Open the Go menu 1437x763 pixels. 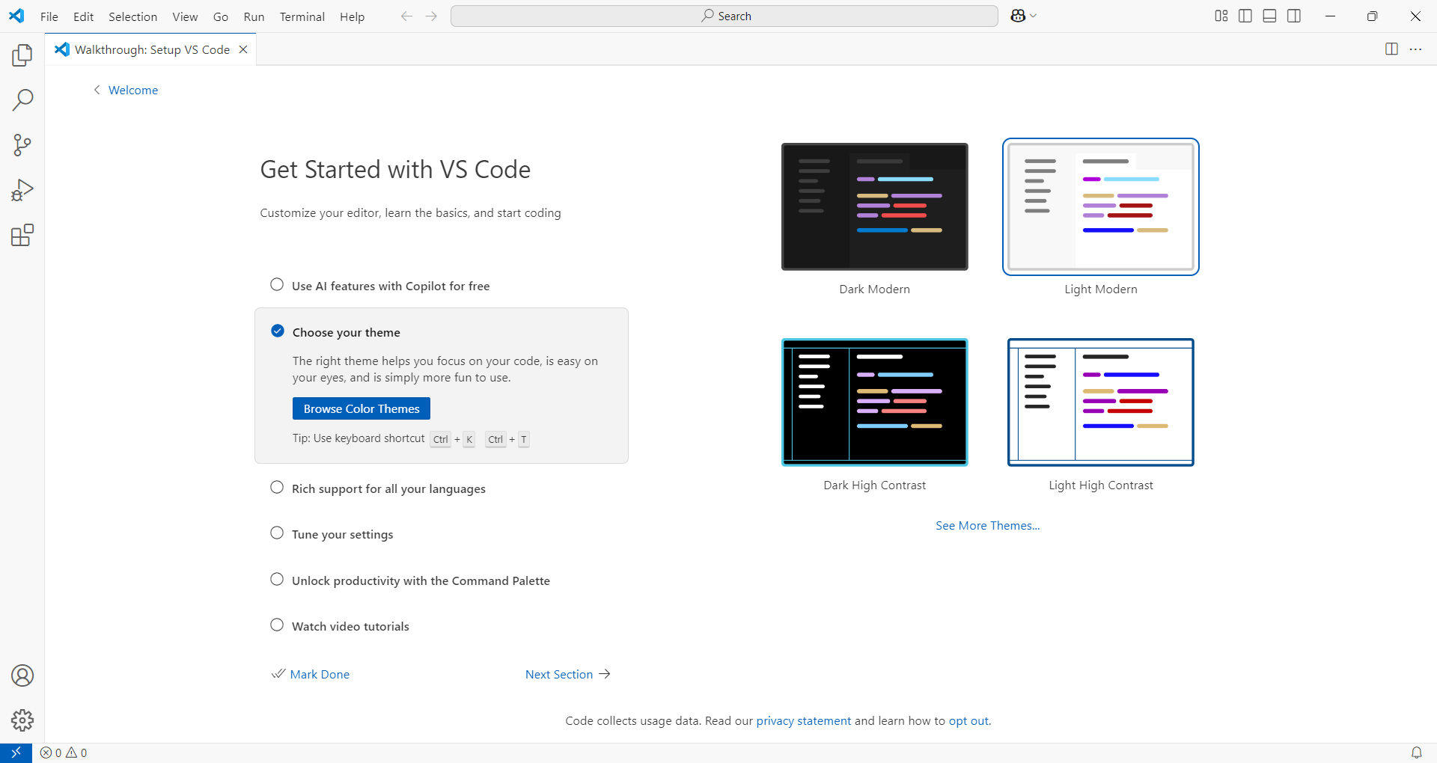pos(221,16)
